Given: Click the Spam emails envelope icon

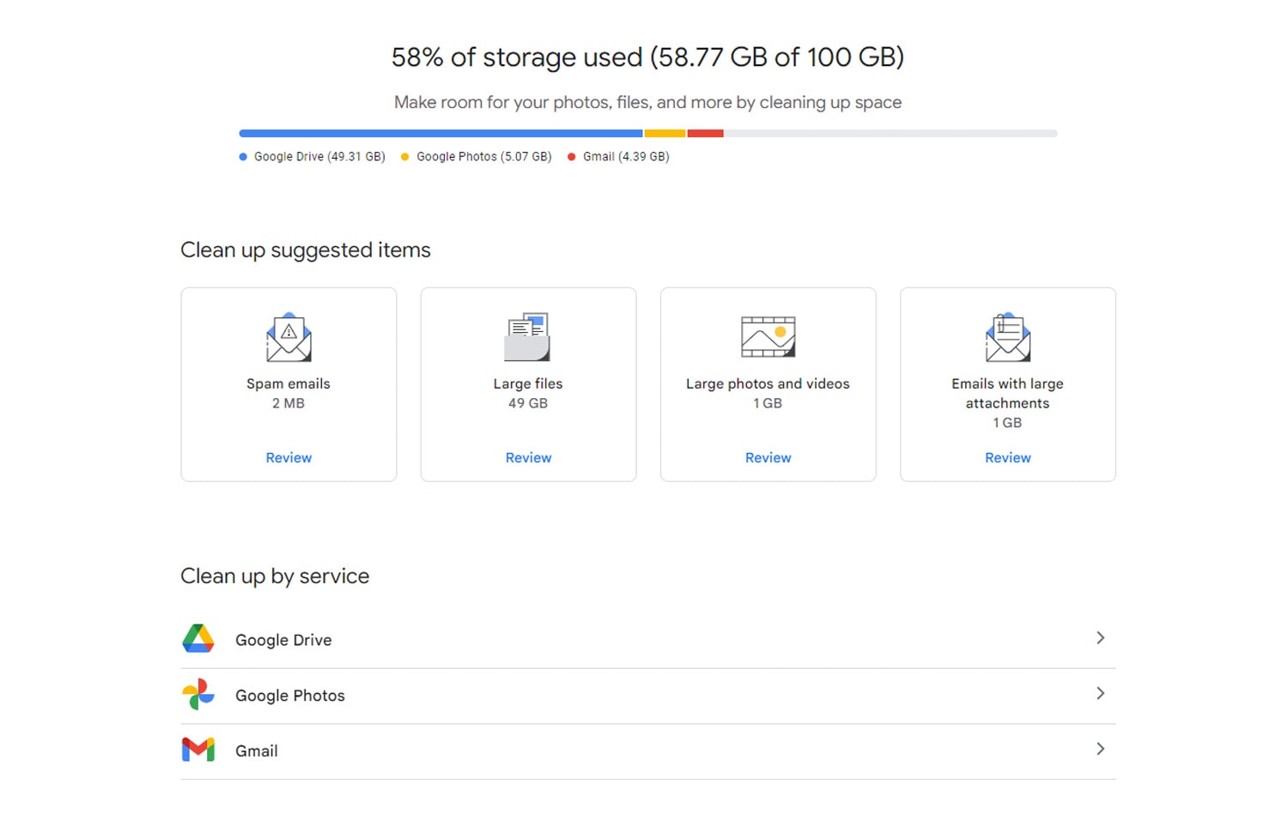Looking at the screenshot, I should click(x=289, y=337).
